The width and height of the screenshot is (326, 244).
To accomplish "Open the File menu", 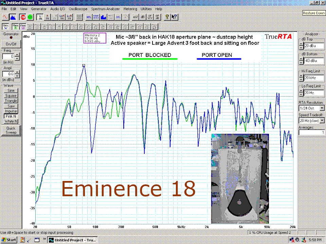I will click(4, 9).
